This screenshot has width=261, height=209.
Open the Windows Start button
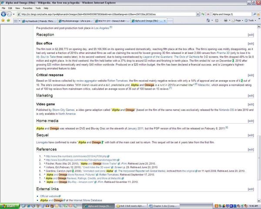(10, 206)
